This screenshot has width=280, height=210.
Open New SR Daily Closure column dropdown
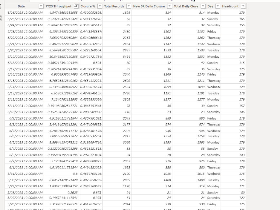click(169, 6)
